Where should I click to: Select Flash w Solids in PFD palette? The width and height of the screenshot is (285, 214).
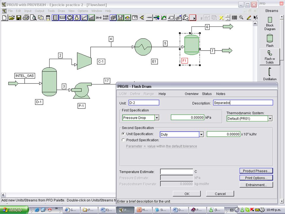pyautogui.click(x=270, y=57)
